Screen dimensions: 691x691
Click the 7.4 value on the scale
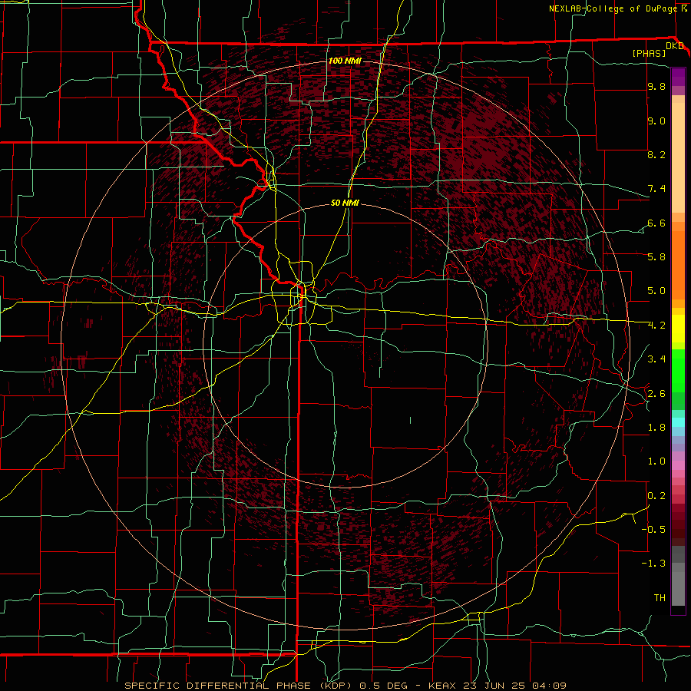click(656, 189)
